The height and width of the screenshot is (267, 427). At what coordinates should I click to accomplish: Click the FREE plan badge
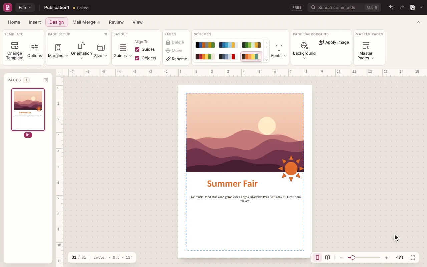297,7
